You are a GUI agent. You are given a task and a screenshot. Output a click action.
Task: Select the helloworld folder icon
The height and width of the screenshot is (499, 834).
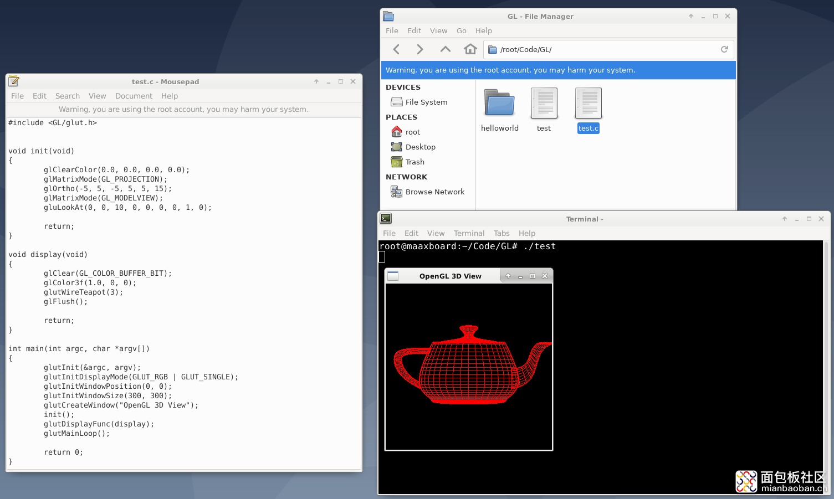pos(500,103)
